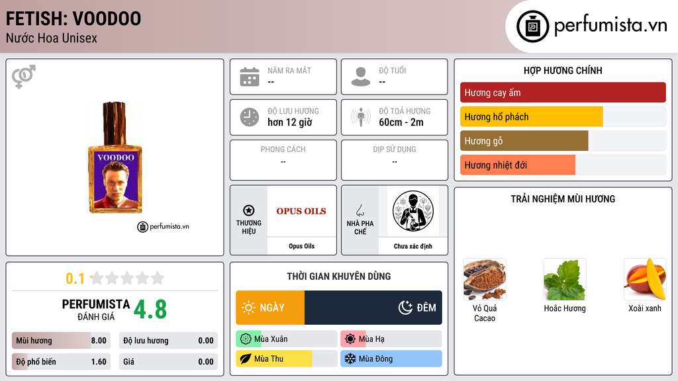Click the 60cm - 2m sillage value
This screenshot has width=678, height=381.
[401, 122]
